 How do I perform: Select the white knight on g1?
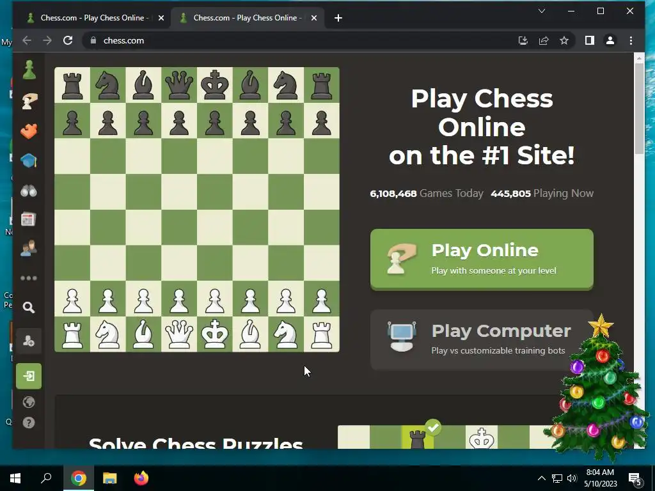click(286, 334)
